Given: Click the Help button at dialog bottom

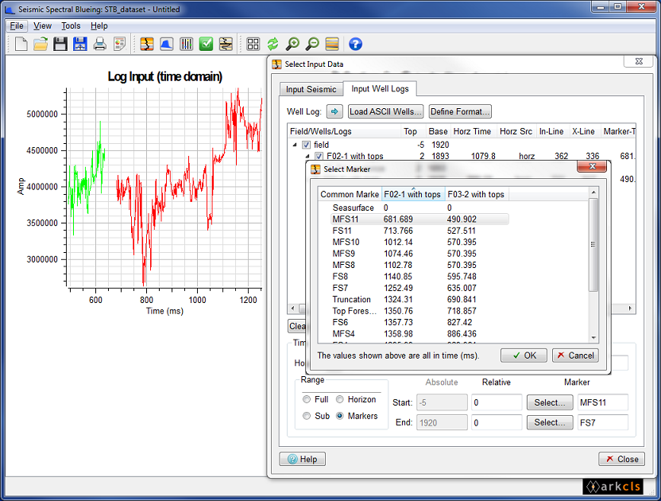Looking at the screenshot, I should pos(302,459).
